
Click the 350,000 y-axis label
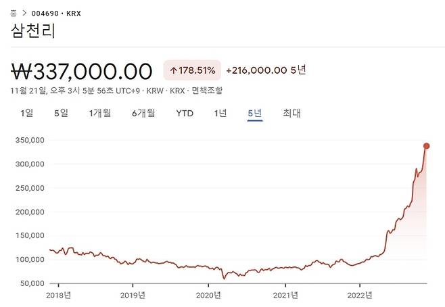tap(28, 140)
